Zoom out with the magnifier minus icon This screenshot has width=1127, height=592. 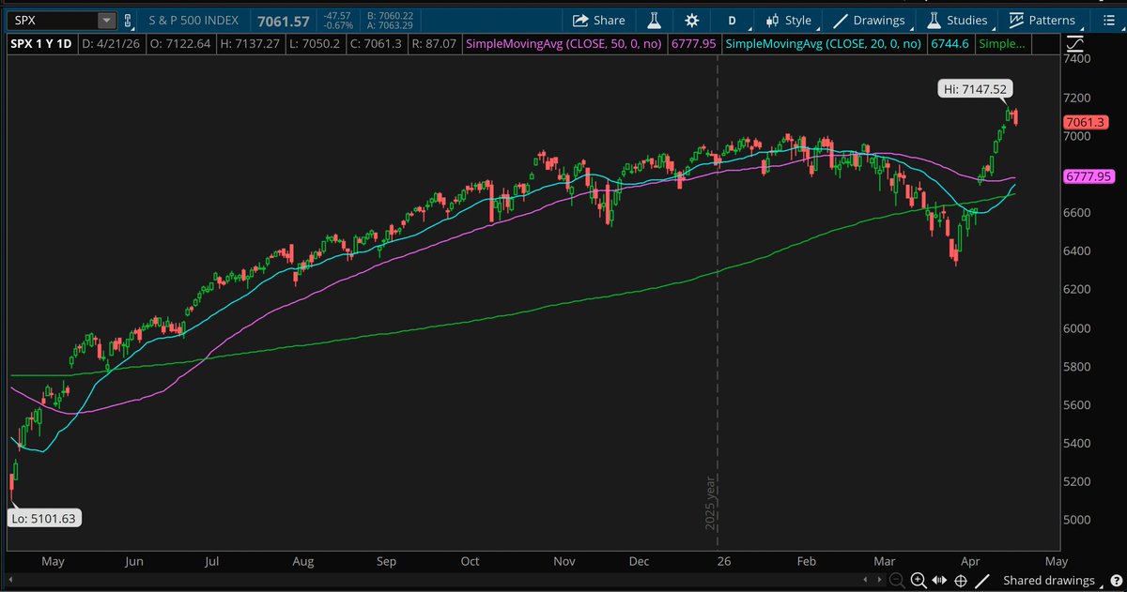tap(897, 581)
